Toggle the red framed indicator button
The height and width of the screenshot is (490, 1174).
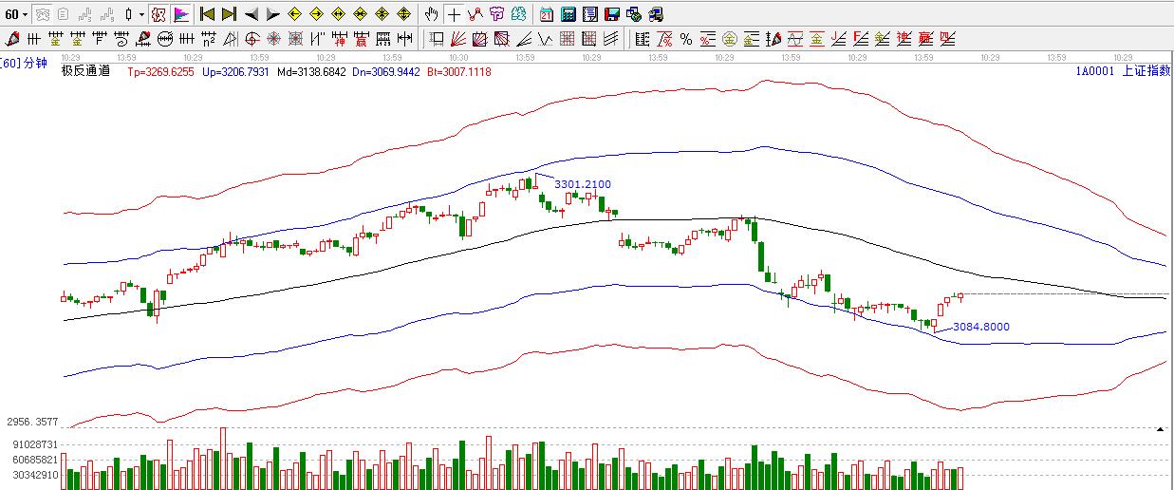[x=158, y=14]
